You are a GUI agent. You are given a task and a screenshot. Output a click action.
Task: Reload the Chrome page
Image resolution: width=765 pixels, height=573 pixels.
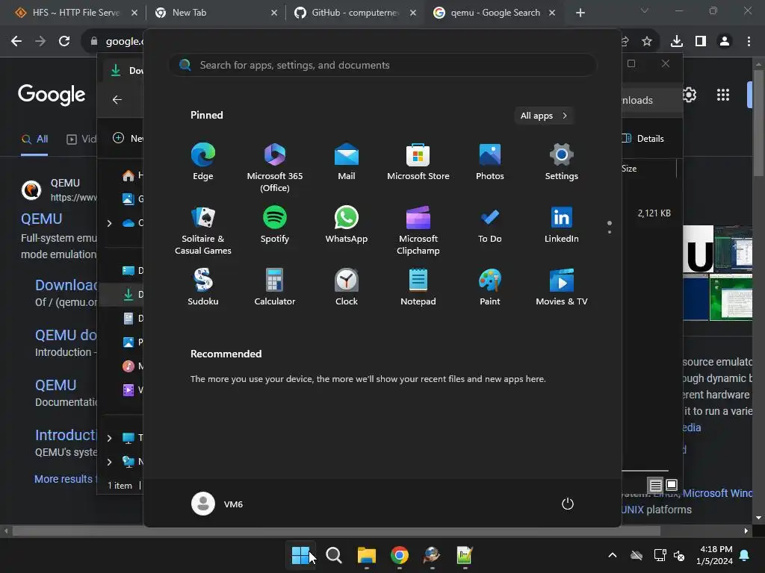pyautogui.click(x=64, y=42)
